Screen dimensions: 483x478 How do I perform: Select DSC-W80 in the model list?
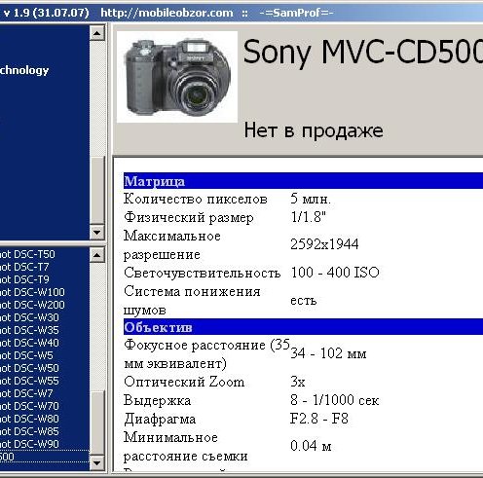pyautogui.click(x=29, y=419)
